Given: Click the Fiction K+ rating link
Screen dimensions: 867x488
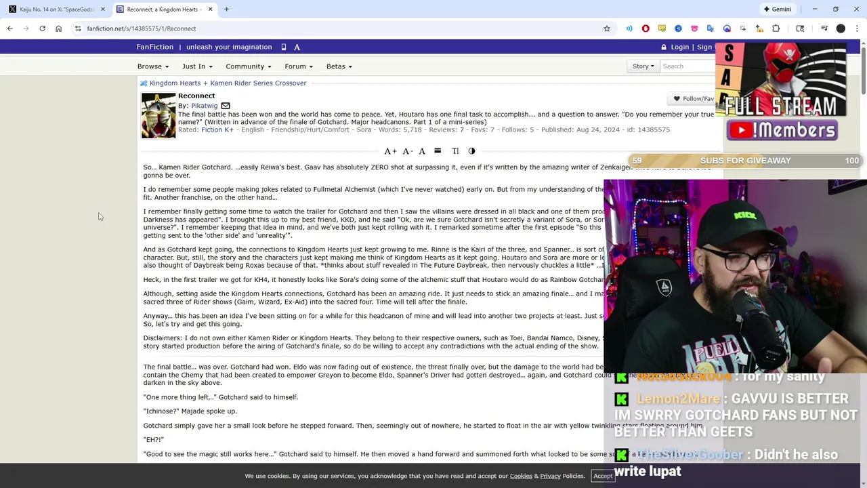Looking at the screenshot, I should tap(217, 129).
